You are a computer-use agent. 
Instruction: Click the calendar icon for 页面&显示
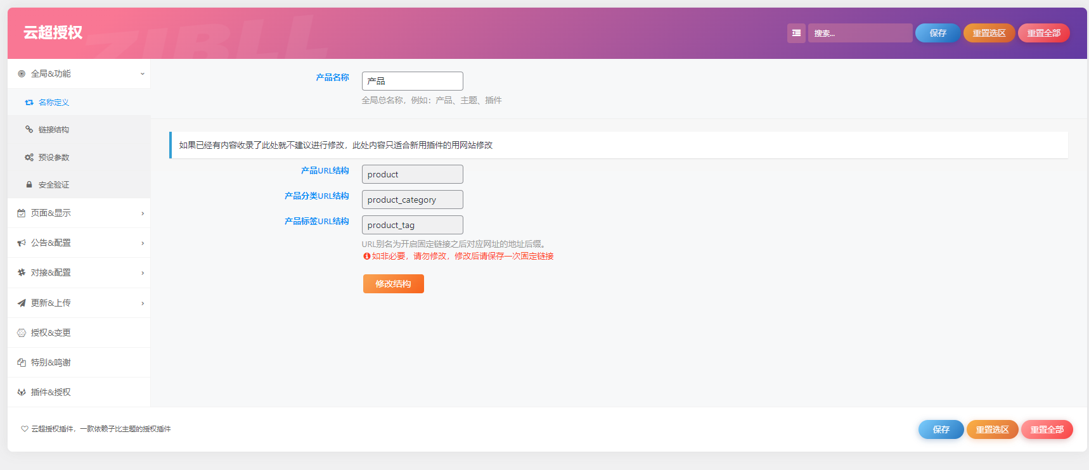tap(22, 213)
